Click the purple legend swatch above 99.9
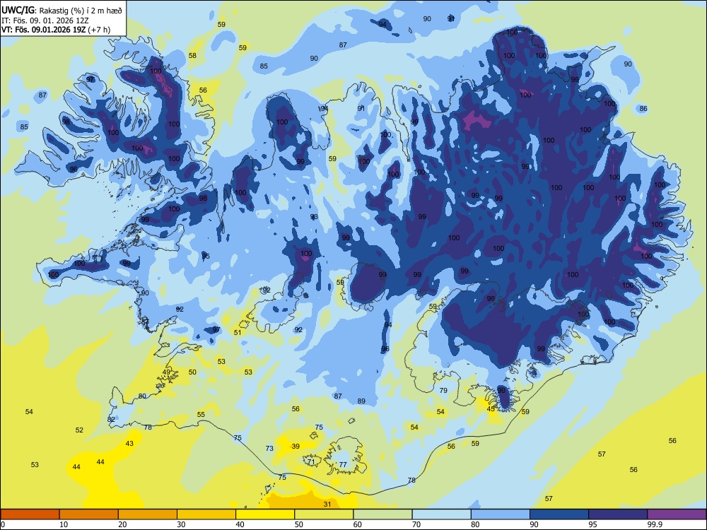Image resolution: width=707 pixels, height=530 pixels. click(x=677, y=514)
